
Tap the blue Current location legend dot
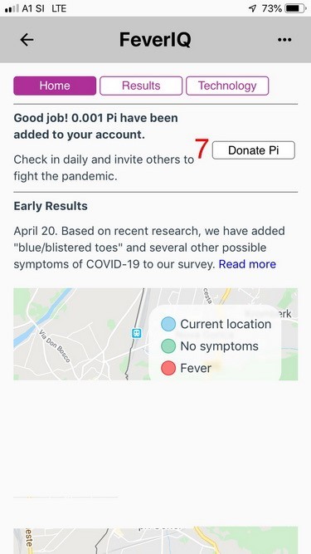(168, 324)
